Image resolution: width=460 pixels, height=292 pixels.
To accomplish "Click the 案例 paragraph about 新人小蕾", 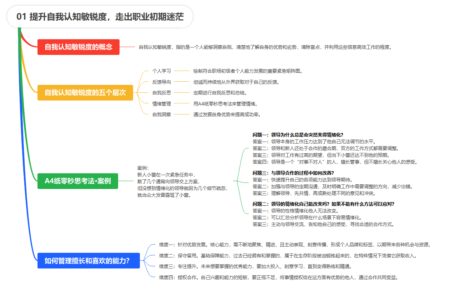I will click(x=182, y=181).
